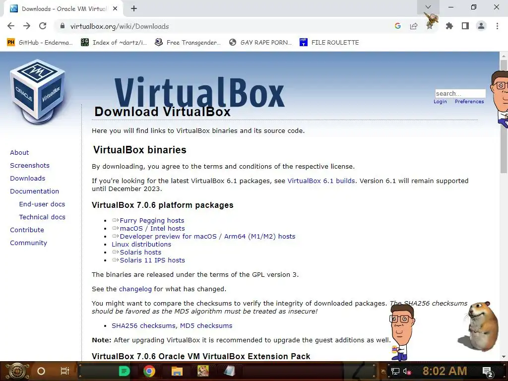Open the Contribute sidebar link
This screenshot has height=381, width=508.
point(27,230)
